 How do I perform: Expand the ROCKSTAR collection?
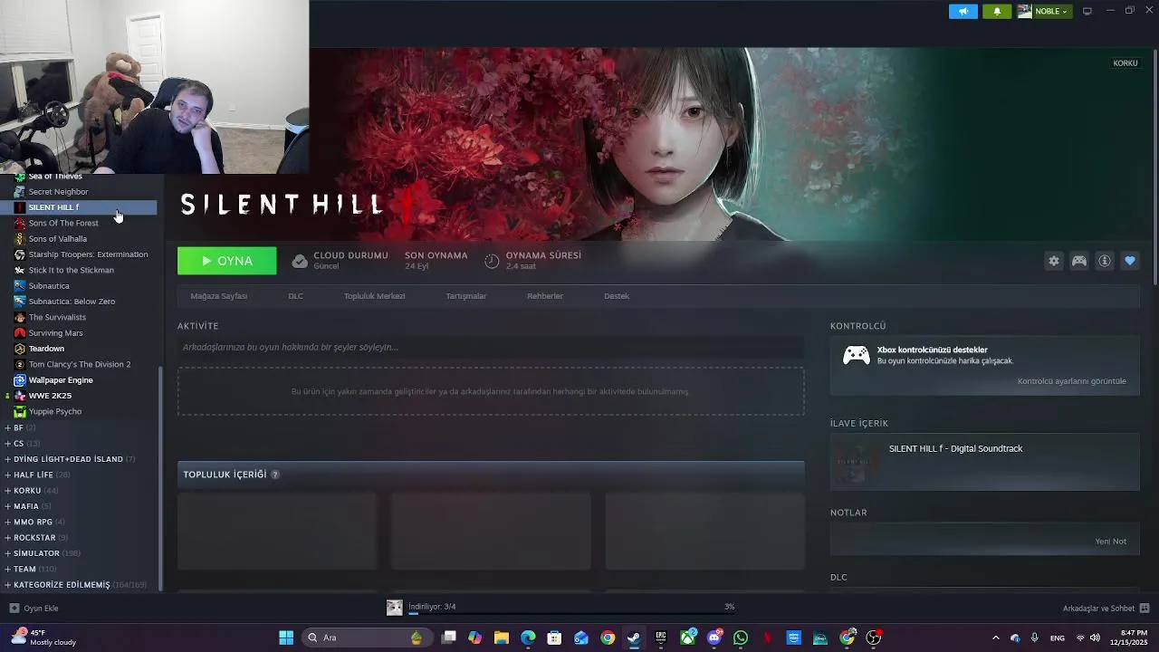point(8,538)
